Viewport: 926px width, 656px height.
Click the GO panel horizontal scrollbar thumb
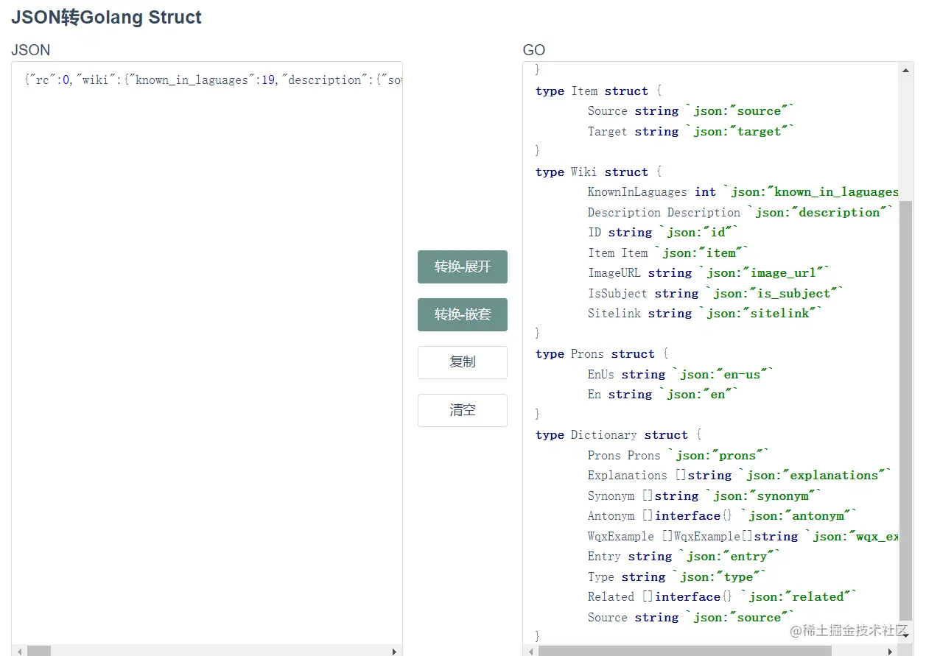pyautogui.click(x=684, y=651)
